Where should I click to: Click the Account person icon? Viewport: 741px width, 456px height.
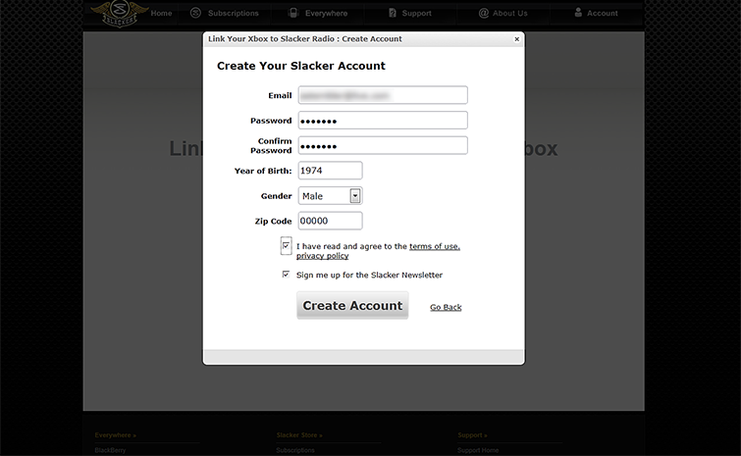click(578, 13)
